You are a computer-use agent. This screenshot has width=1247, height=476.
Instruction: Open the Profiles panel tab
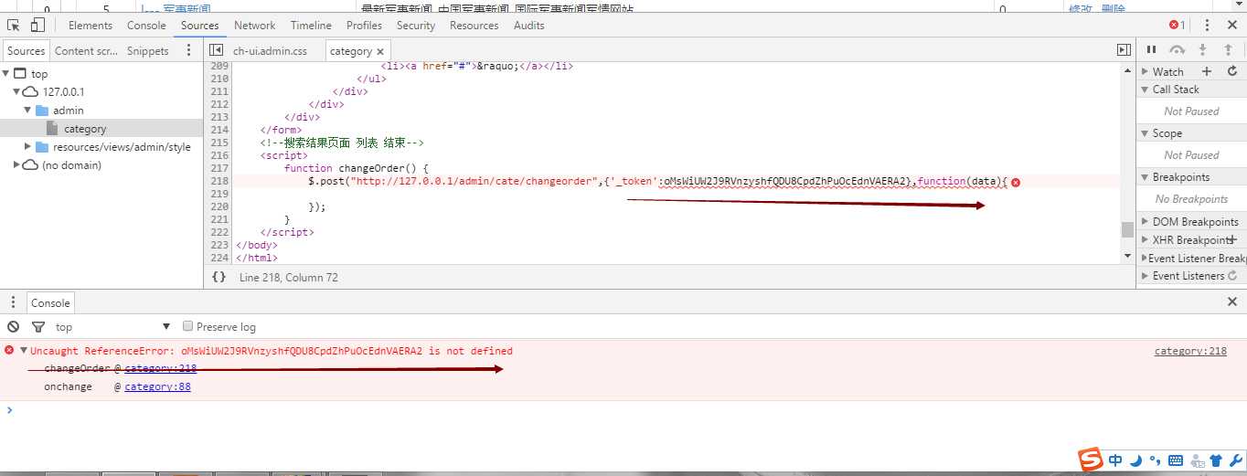click(x=364, y=26)
